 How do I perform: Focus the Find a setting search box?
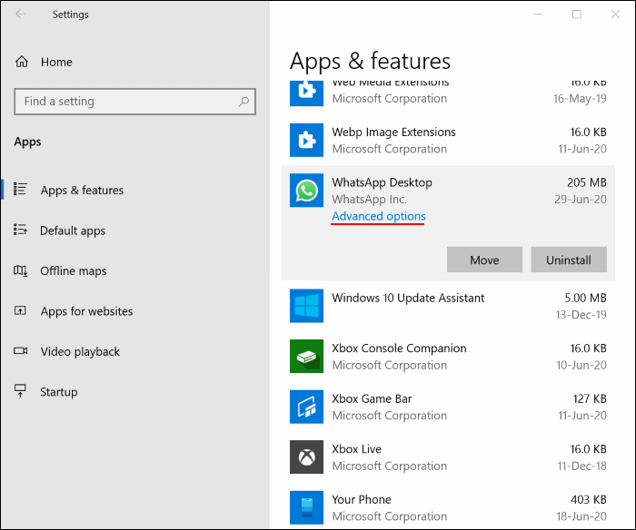(134, 102)
